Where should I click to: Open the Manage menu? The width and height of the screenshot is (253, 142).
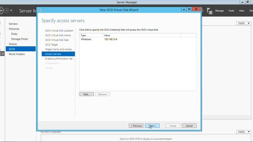219,11
